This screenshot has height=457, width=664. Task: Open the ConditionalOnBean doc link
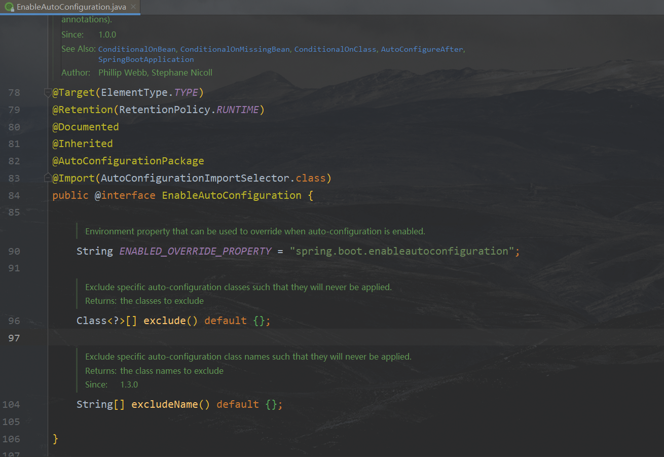pos(137,49)
